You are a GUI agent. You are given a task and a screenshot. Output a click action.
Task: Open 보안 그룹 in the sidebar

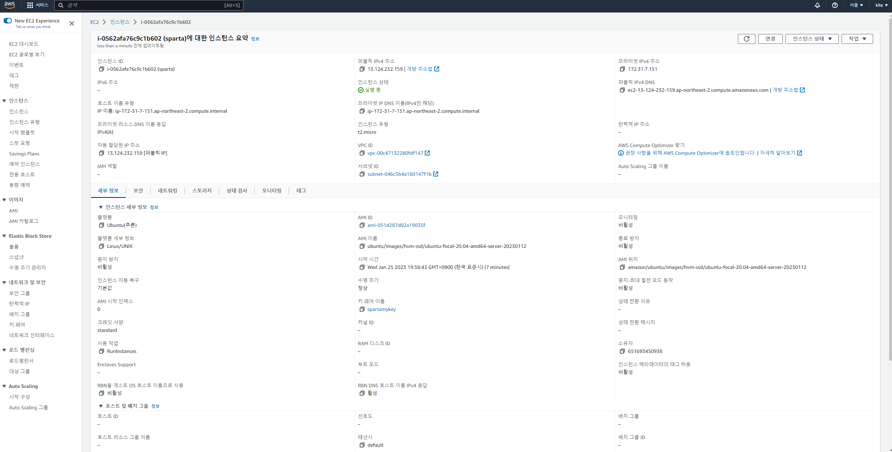(x=20, y=293)
